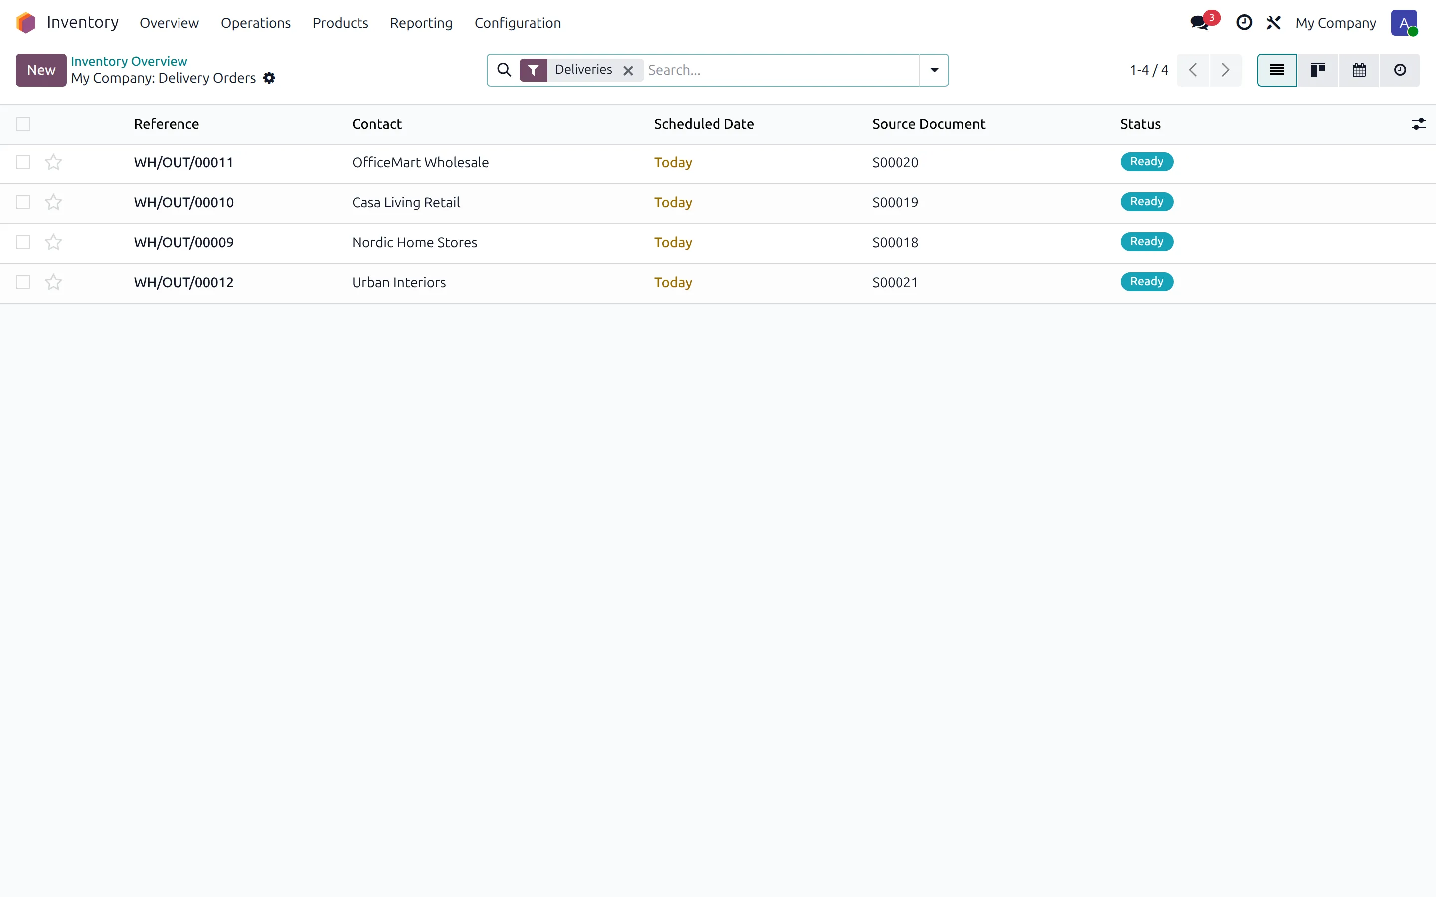Remove the Deliveries filter facet
This screenshot has width=1436, height=897.
[628, 71]
